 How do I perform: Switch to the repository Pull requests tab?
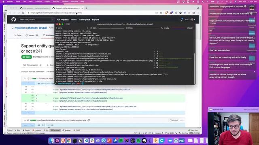coord(49,35)
